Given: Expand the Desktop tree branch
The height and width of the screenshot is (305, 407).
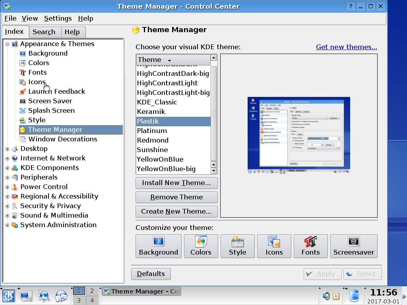Looking at the screenshot, I should point(7,149).
